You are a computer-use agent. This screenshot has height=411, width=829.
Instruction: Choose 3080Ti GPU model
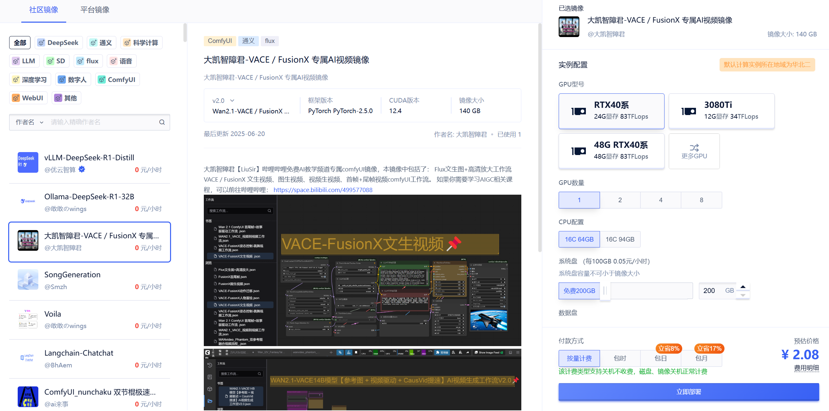click(x=722, y=111)
